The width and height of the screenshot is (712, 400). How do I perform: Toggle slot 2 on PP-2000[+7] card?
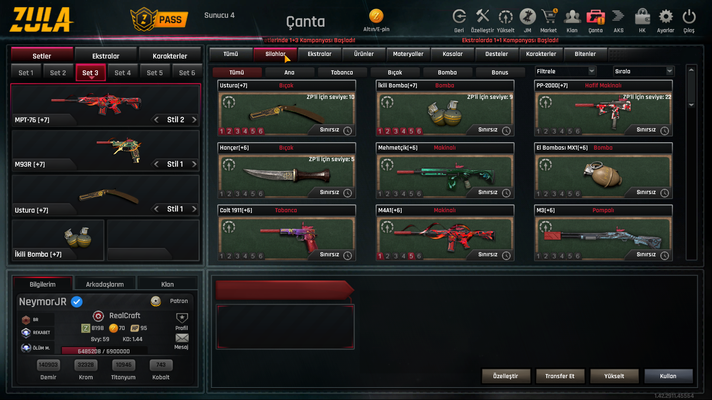tap(546, 131)
